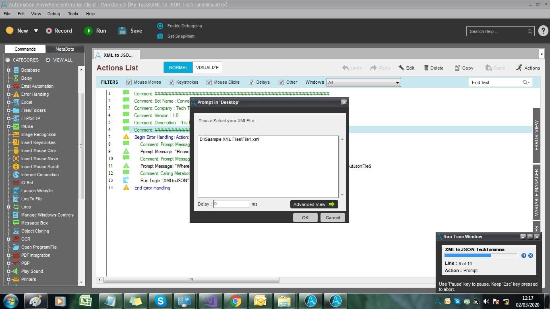This screenshot has width=550, height=309.
Task: Click the Record button
Action: [59, 31]
